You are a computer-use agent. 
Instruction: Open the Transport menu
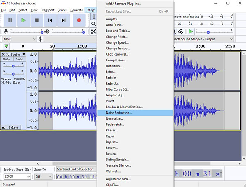[48, 10]
